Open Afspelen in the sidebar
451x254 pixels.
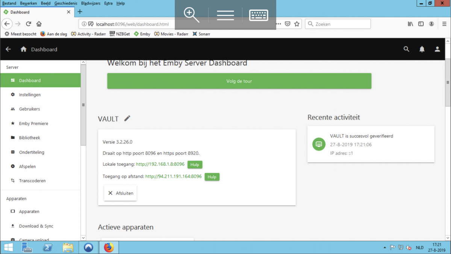point(40,166)
